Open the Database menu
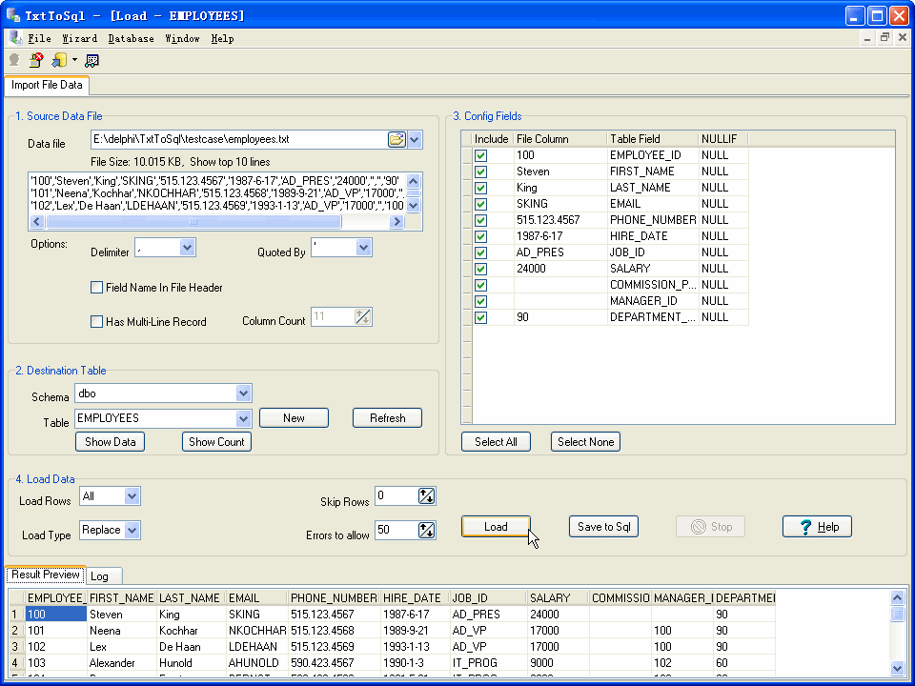Viewport: 915px width, 686px height. click(x=131, y=38)
